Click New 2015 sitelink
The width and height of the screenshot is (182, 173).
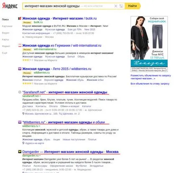90,29
